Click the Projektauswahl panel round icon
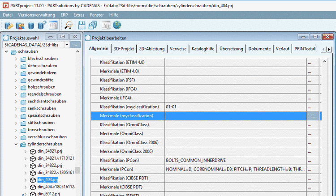336x196 pixels. [6, 38]
